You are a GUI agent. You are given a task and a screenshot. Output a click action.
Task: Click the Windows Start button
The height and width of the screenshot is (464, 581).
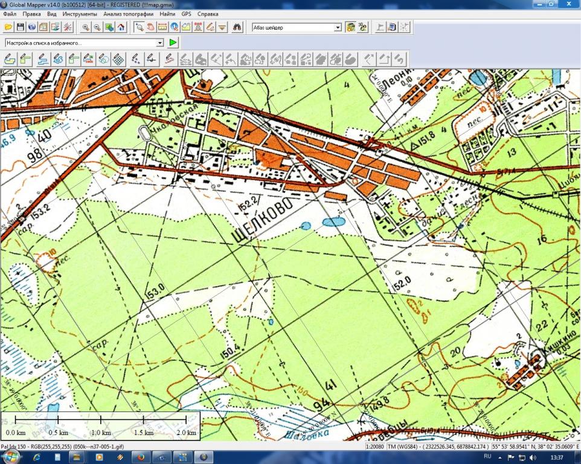(x=11, y=457)
